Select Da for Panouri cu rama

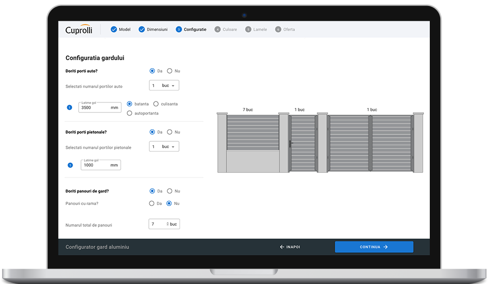point(152,203)
